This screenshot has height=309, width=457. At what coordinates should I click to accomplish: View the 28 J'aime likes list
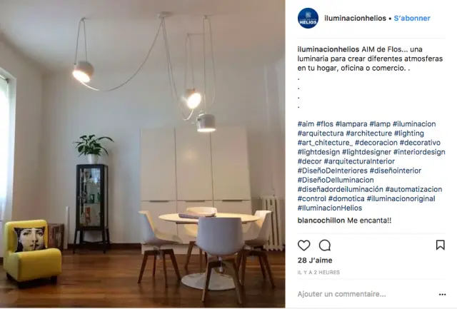point(315,260)
